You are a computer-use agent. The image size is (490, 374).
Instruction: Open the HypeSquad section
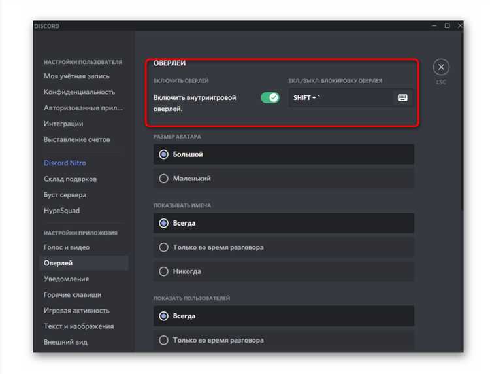click(61, 211)
